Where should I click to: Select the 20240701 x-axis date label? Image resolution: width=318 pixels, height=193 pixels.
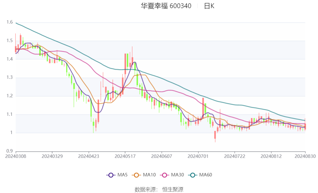(198, 156)
